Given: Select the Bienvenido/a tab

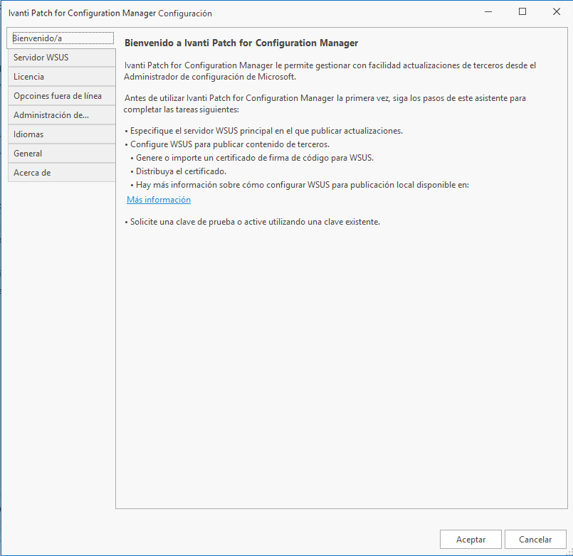Looking at the screenshot, I should 61,38.
